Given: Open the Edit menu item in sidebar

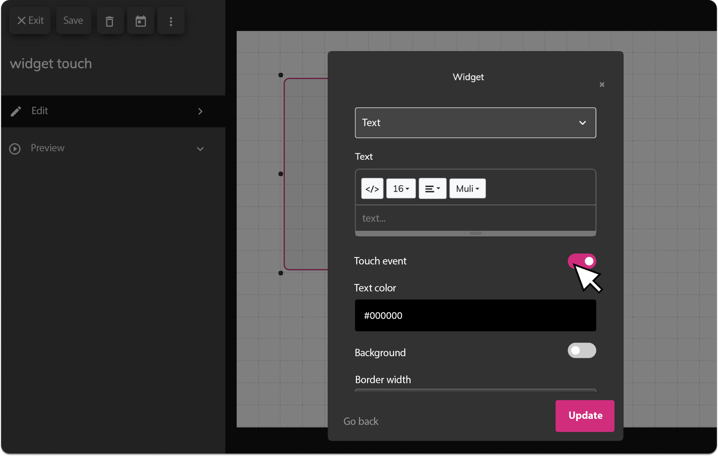Looking at the screenshot, I should (113, 111).
